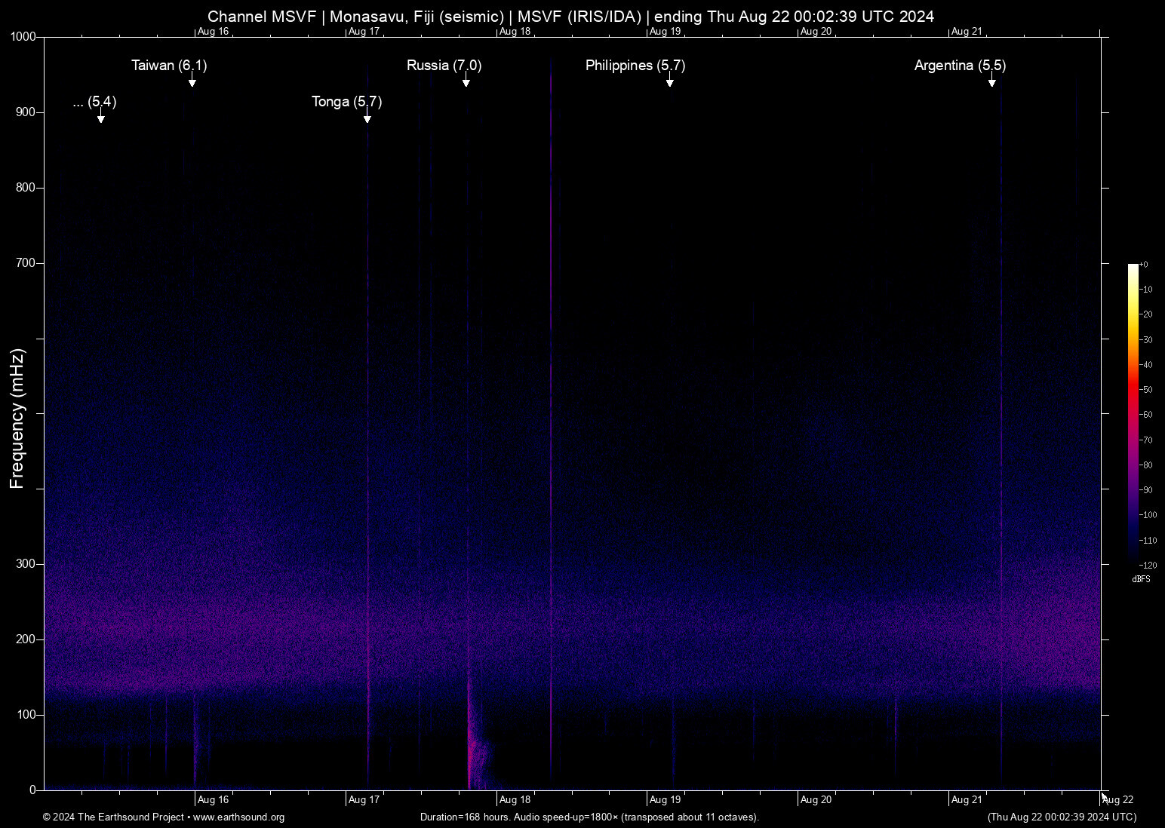Screen dimensions: 1165x828
Task: Click the Aug 18 date label on top axis
Action: (515, 31)
